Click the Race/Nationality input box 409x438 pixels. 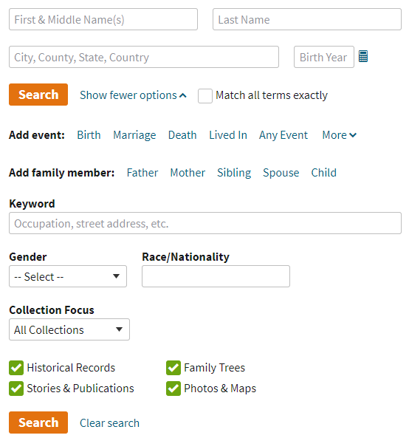tap(216, 276)
